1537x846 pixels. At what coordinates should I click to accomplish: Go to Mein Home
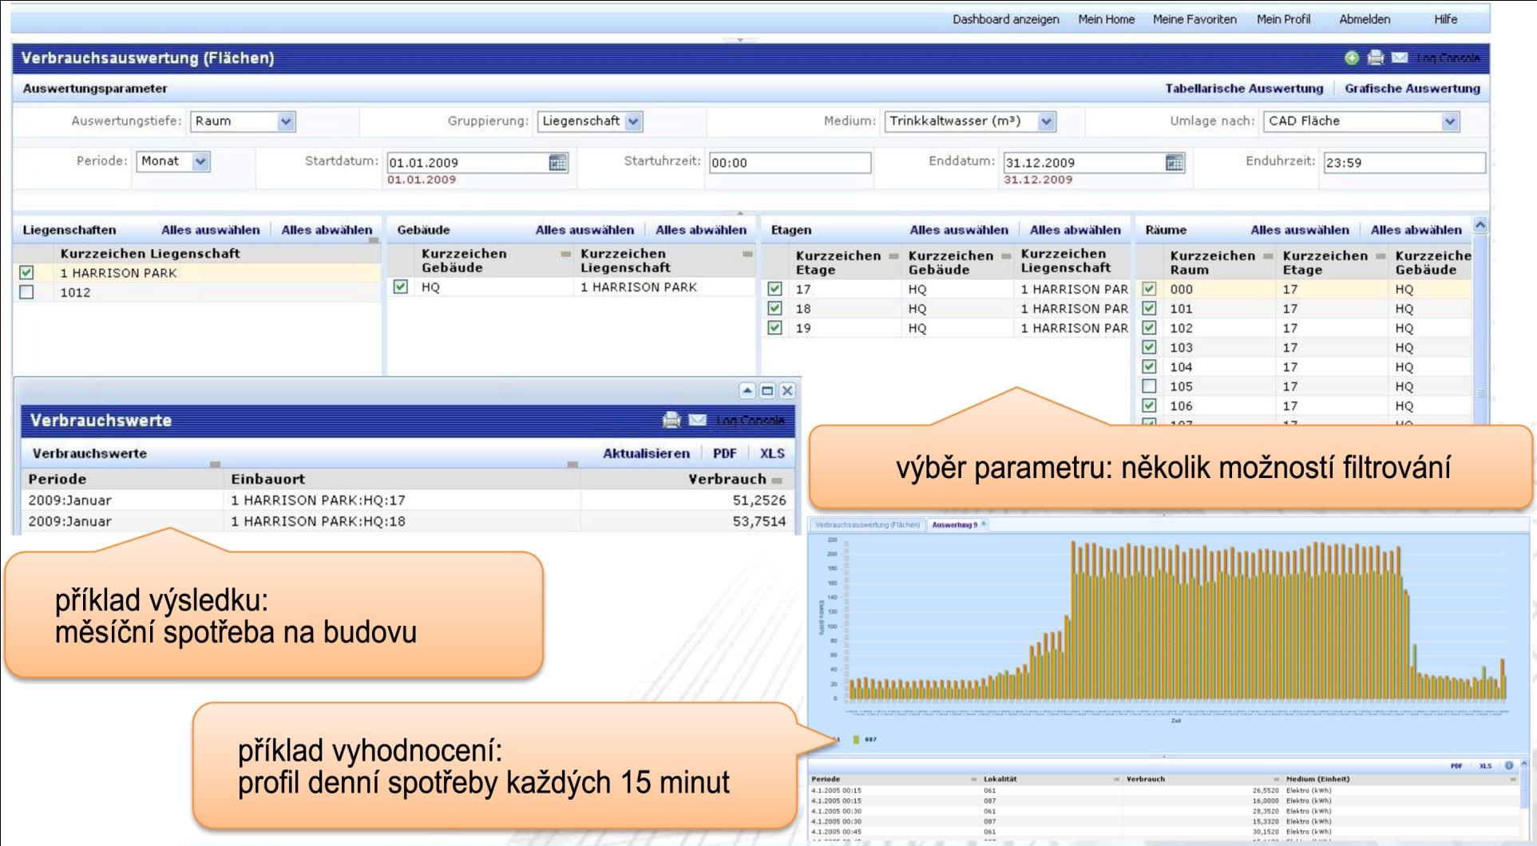pos(1107,19)
